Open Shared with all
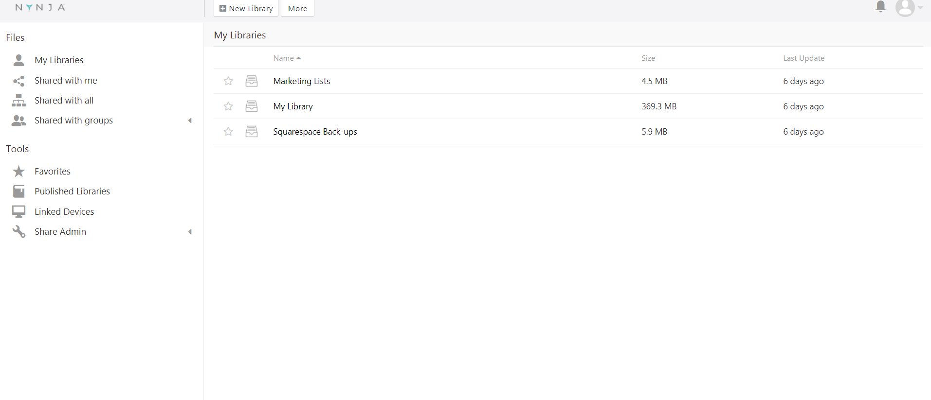 (64, 100)
